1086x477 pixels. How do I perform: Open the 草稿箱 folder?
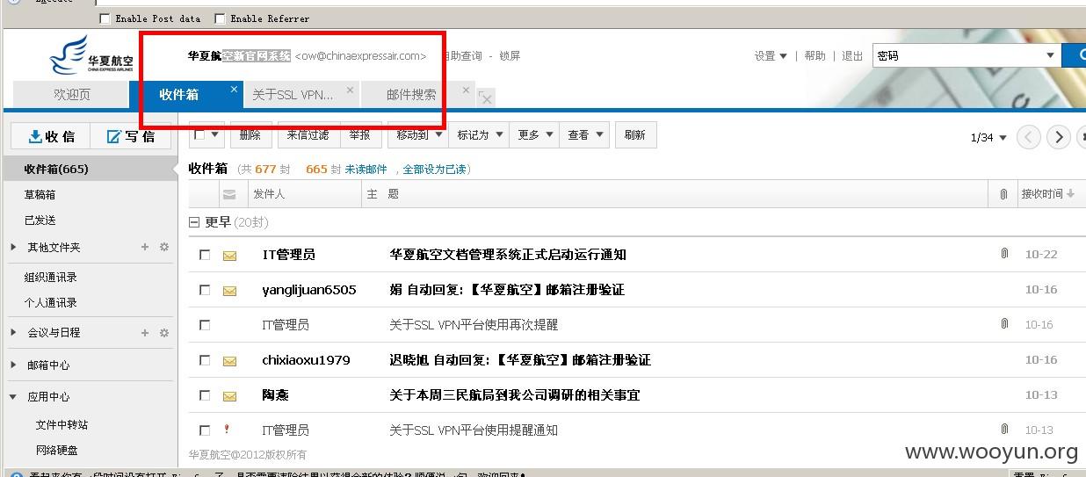click(40, 195)
